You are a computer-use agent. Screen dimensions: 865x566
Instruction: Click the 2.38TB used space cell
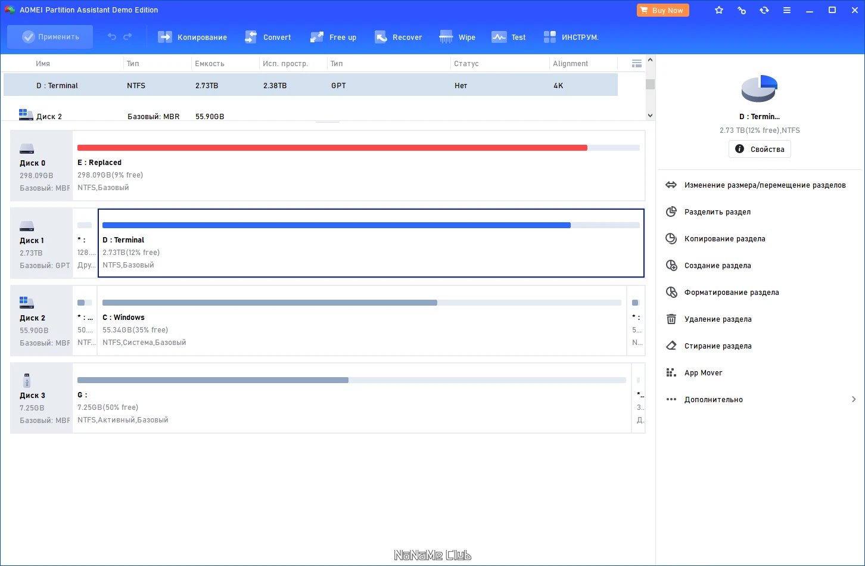[x=275, y=86]
